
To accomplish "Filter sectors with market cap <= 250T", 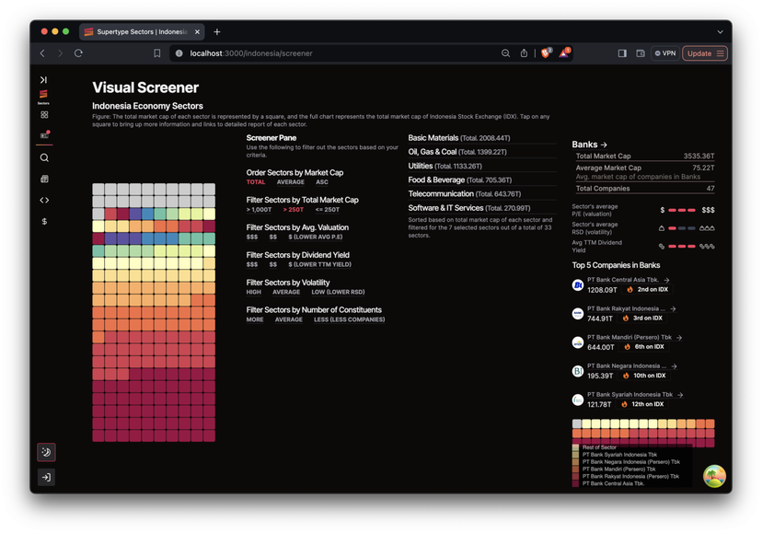I will pyautogui.click(x=327, y=210).
